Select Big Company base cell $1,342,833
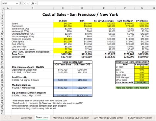The height and width of the screenshot is (121, 156). (63, 95)
